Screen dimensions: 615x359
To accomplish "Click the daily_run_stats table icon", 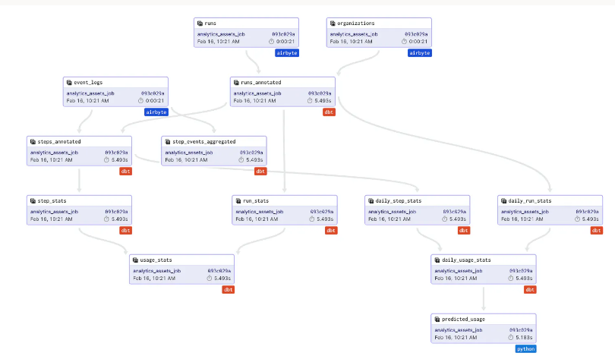I will [x=503, y=200].
